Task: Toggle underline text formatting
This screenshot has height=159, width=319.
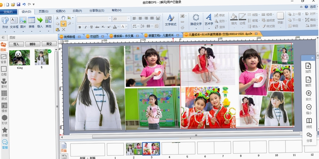Action: pyautogui.click(x=92, y=27)
